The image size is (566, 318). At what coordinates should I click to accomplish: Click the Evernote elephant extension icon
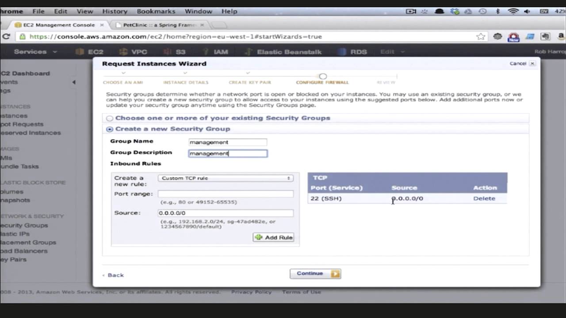tap(545, 37)
